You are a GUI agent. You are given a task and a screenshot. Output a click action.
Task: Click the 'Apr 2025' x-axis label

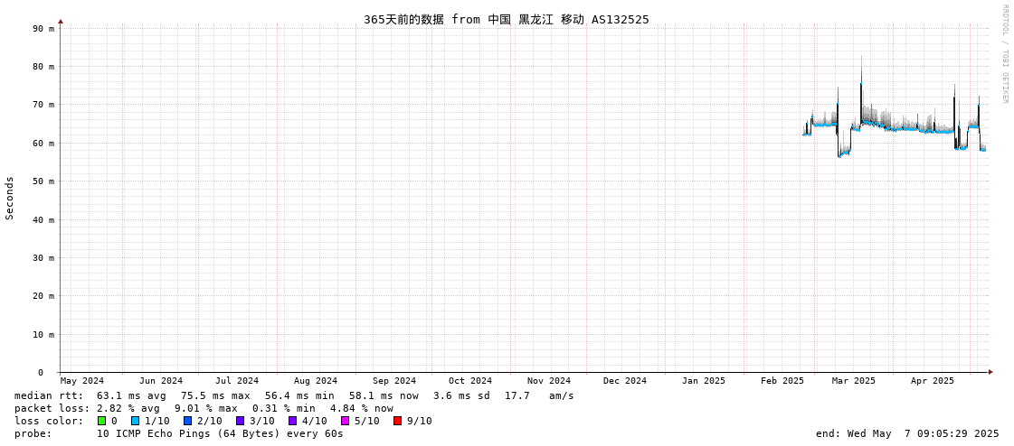[x=933, y=381]
